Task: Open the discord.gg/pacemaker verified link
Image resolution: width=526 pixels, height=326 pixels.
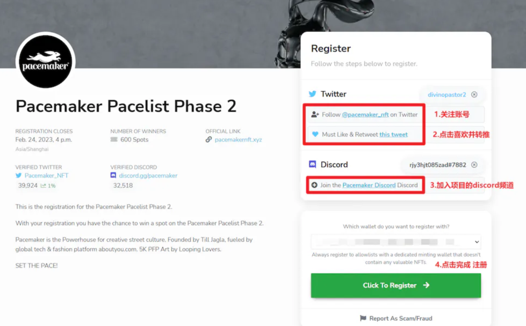Action: (x=148, y=176)
